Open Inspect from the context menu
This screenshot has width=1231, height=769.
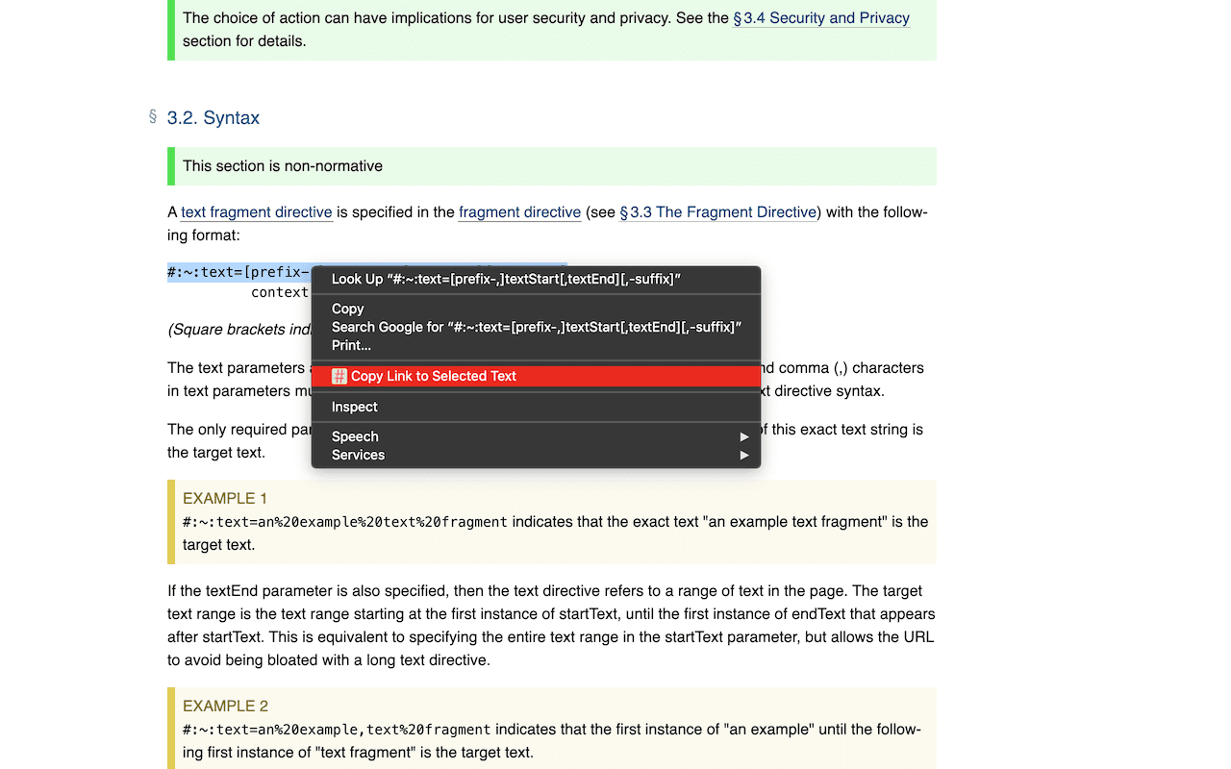[x=354, y=407]
